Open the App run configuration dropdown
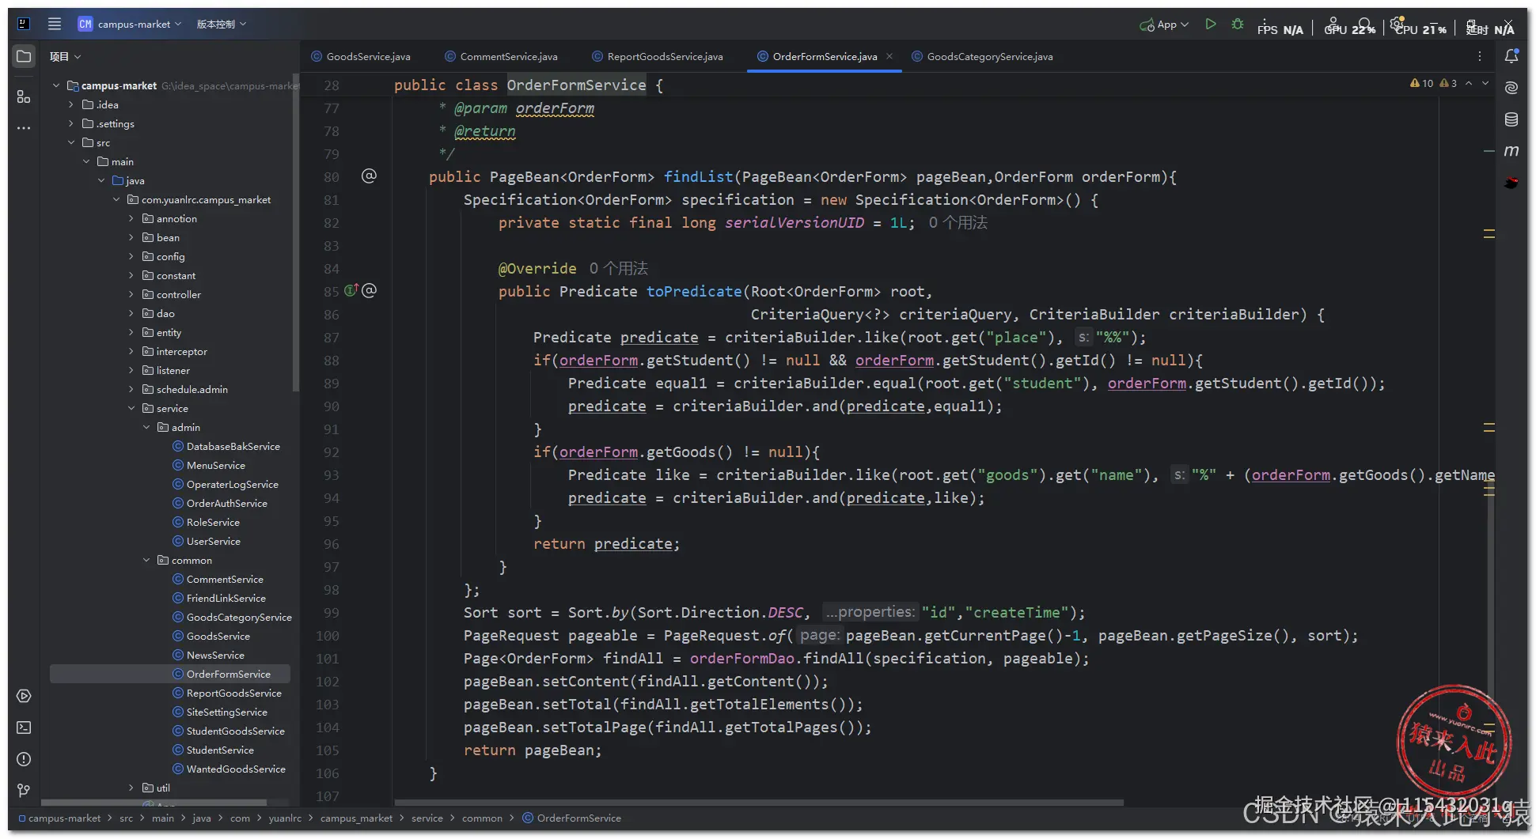1536x839 pixels. click(x=1164, y=25)
